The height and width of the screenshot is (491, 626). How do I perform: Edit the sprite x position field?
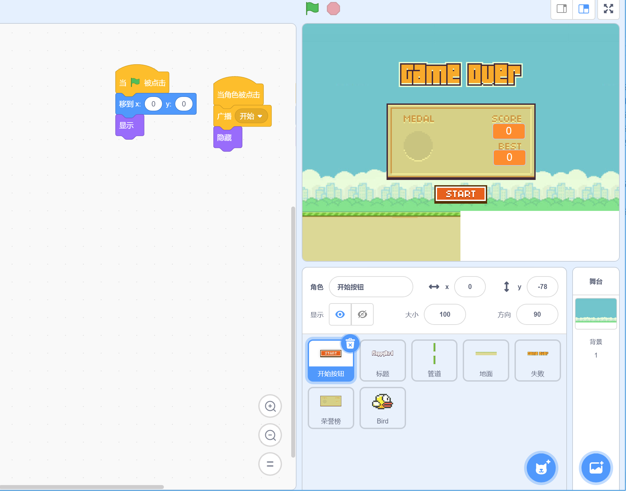tap(470, 287)
